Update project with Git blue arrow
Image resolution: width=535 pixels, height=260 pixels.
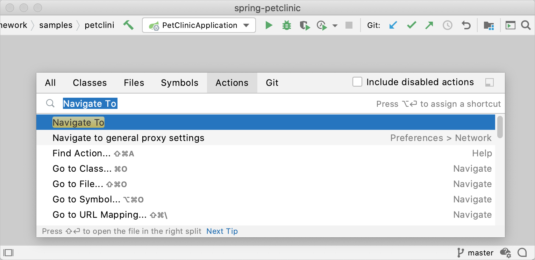coord(393,25)
